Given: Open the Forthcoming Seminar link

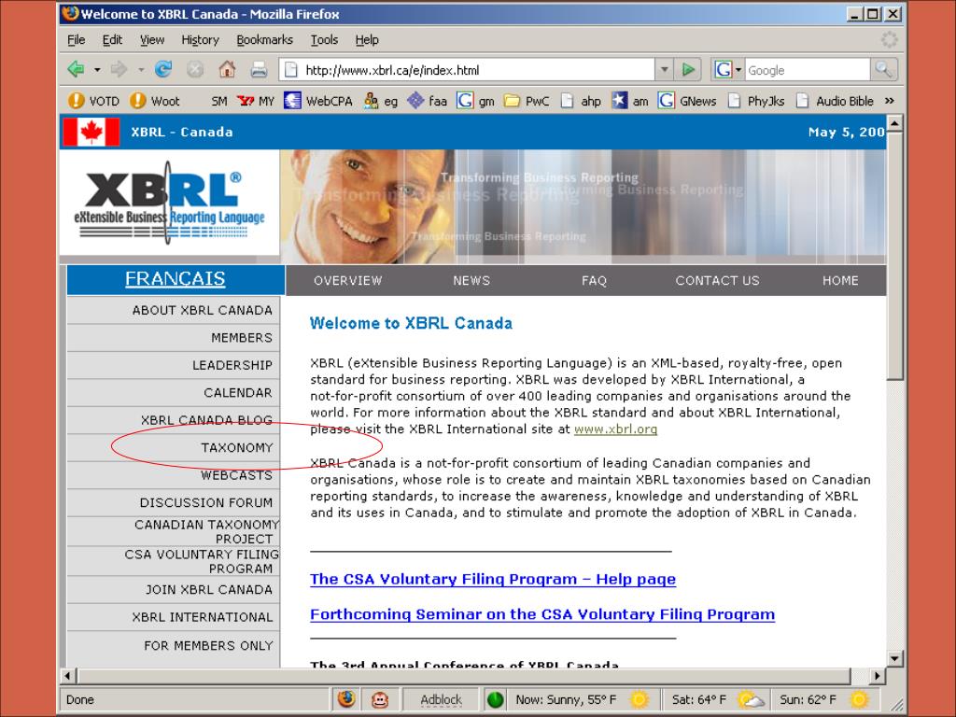Looking at the screenshot, I should click(x=542, y=614).
